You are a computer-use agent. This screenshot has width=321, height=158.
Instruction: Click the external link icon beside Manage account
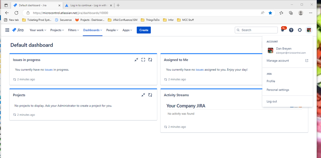tap(307, 60)
